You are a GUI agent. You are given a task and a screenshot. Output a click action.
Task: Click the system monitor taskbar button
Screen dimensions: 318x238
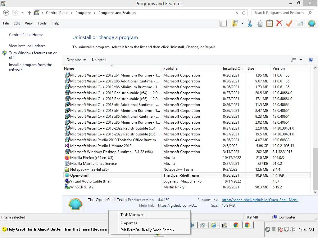[x=203, y=225]
